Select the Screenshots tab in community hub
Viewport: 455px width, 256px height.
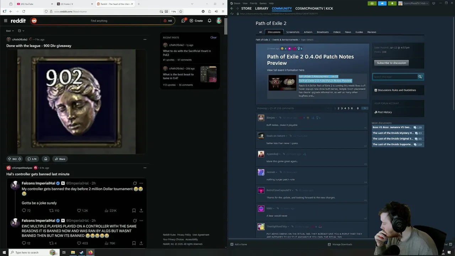click(293, 32)
